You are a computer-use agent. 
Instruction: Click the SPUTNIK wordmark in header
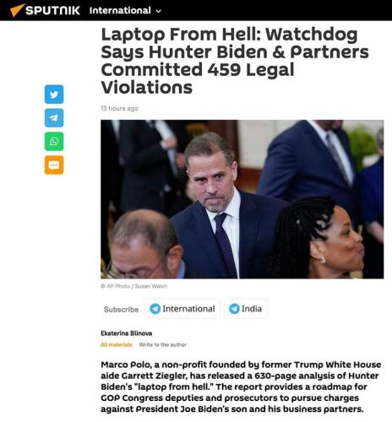52,10
